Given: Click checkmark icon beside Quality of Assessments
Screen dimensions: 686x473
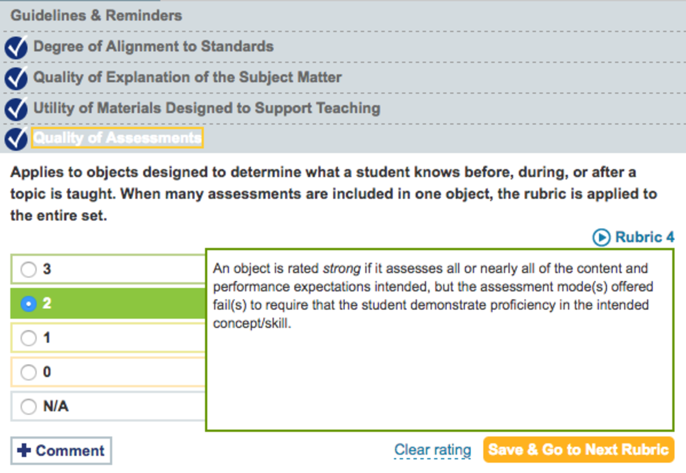Looking at the screenshot, I should [x=16, y=139].
